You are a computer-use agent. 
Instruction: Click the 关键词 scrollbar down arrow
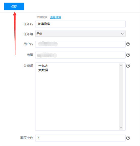121,128
